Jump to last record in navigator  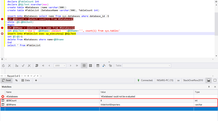(25, 76)
